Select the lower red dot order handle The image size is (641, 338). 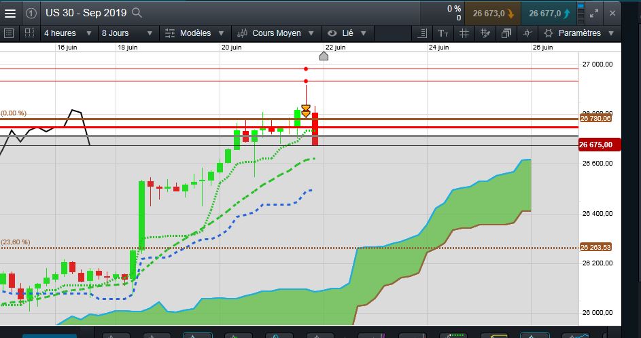[306, 81]
